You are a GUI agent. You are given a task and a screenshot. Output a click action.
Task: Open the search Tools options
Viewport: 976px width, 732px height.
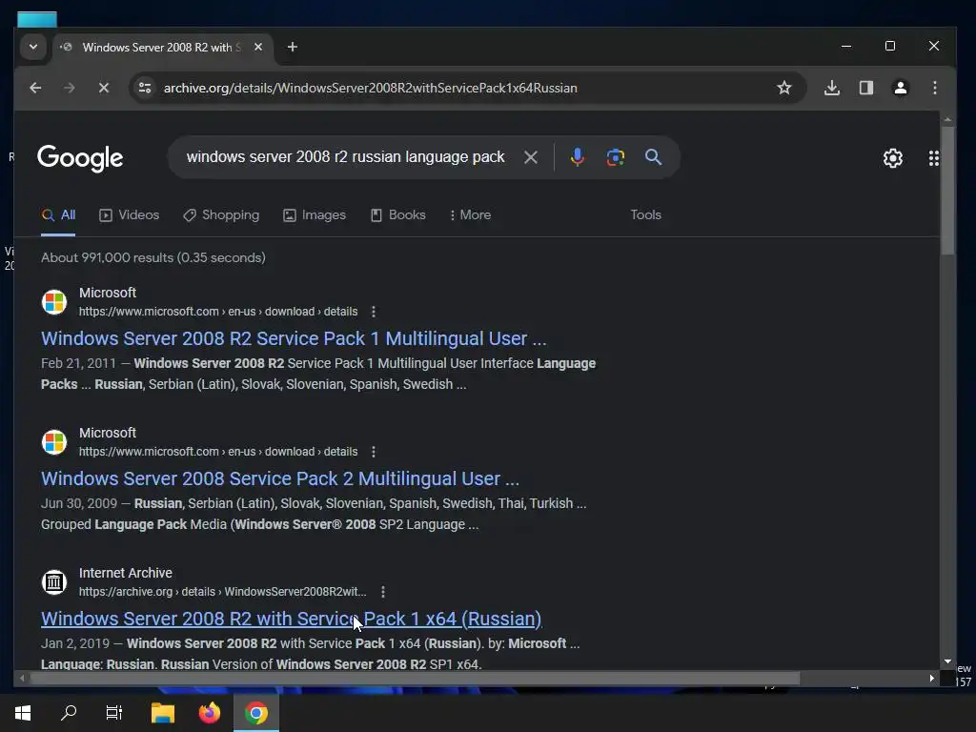pos(645,214)
